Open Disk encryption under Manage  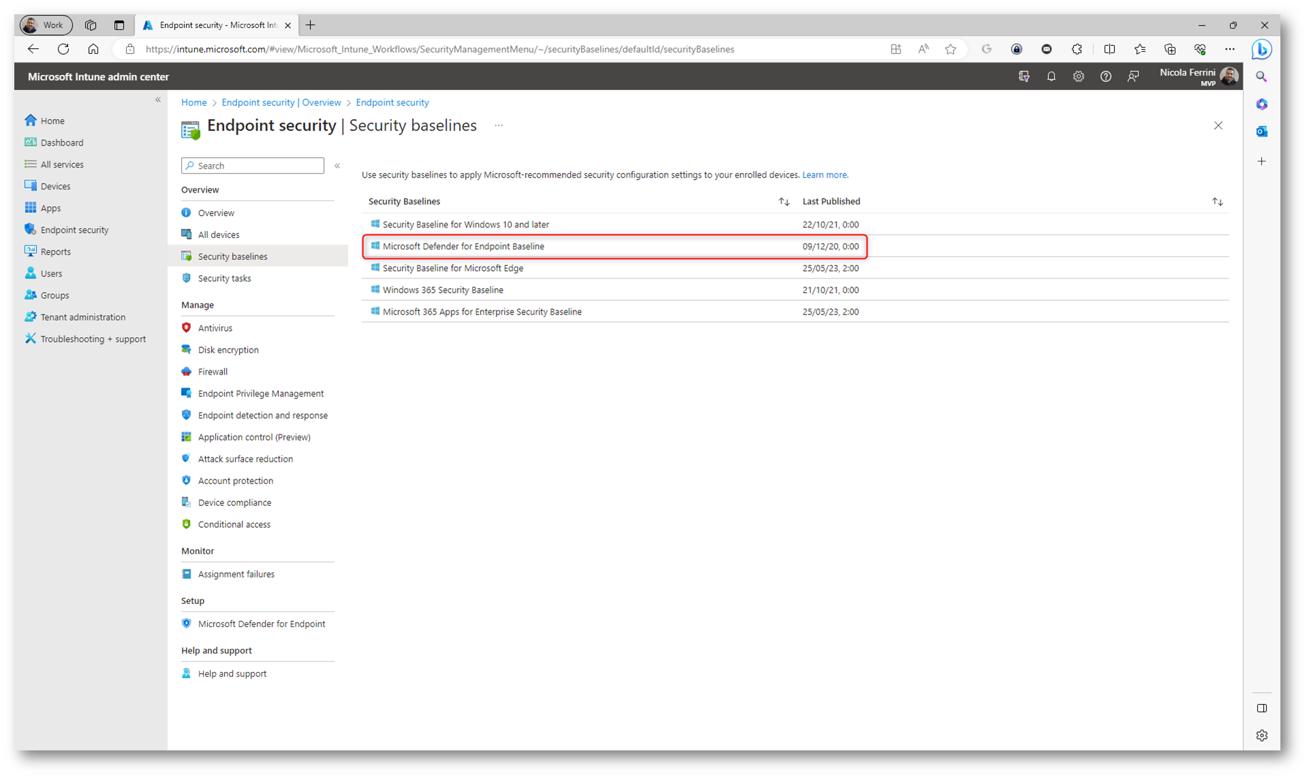pyautogui.click(x=228, y=349)
